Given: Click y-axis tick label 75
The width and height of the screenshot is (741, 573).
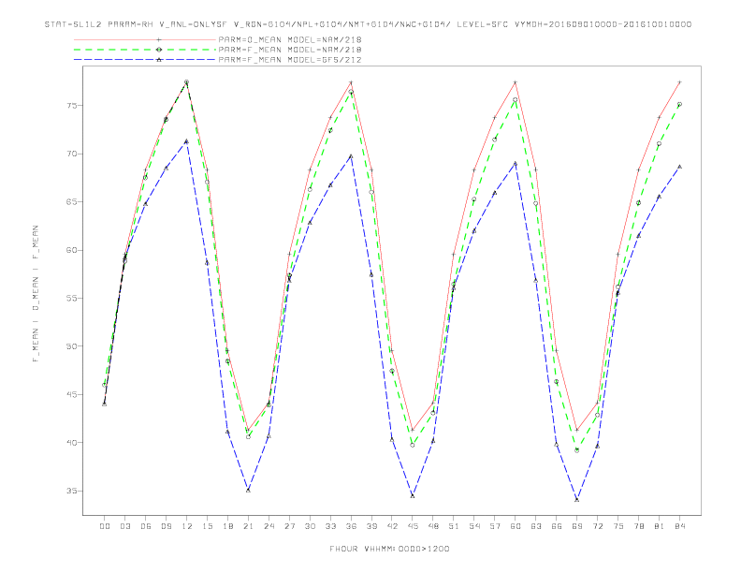Looking at the screenshot, I should (72, 106).
